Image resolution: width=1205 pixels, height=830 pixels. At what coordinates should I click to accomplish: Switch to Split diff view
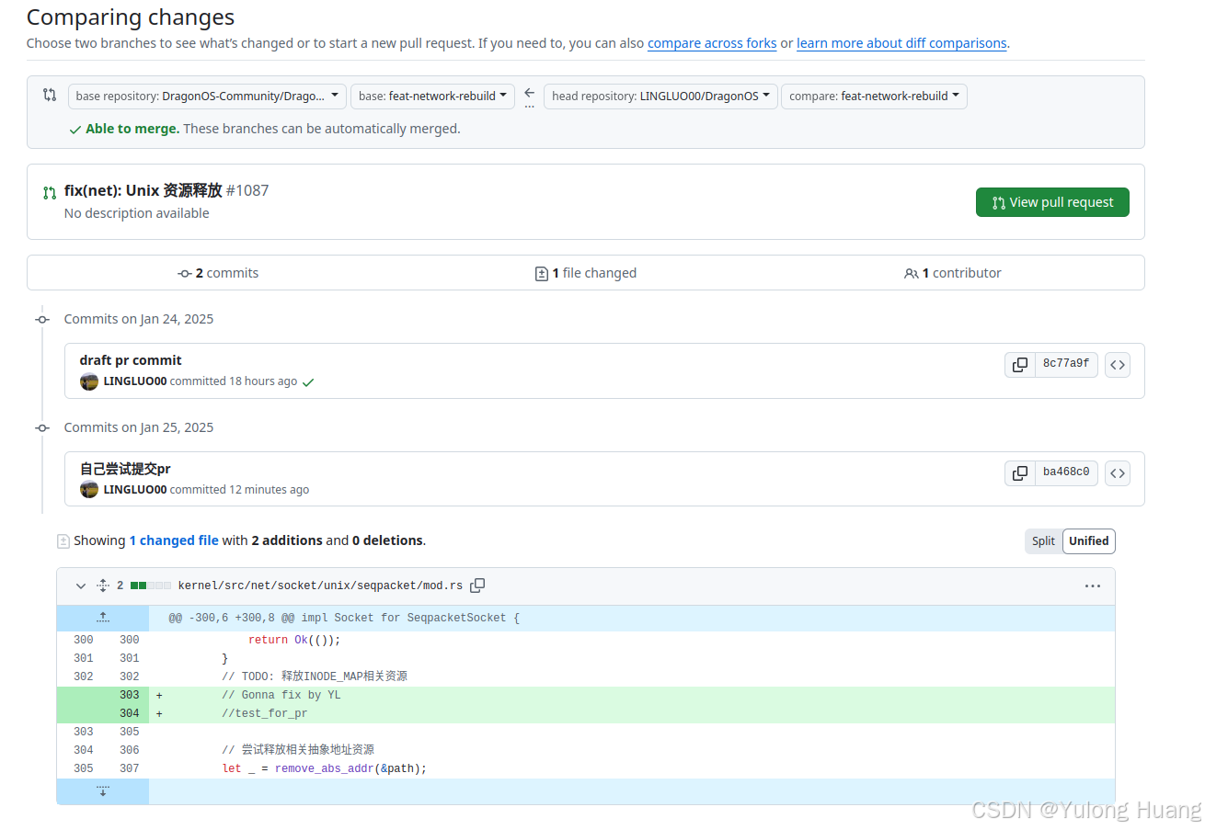point(1043,541)
